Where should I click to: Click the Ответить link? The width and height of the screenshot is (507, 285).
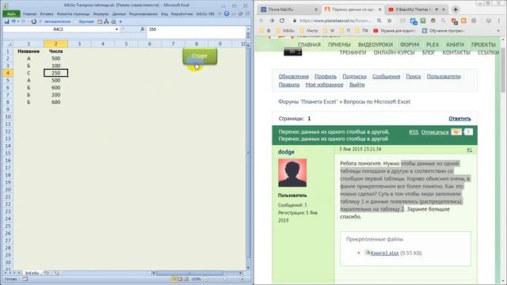point(459,119)
